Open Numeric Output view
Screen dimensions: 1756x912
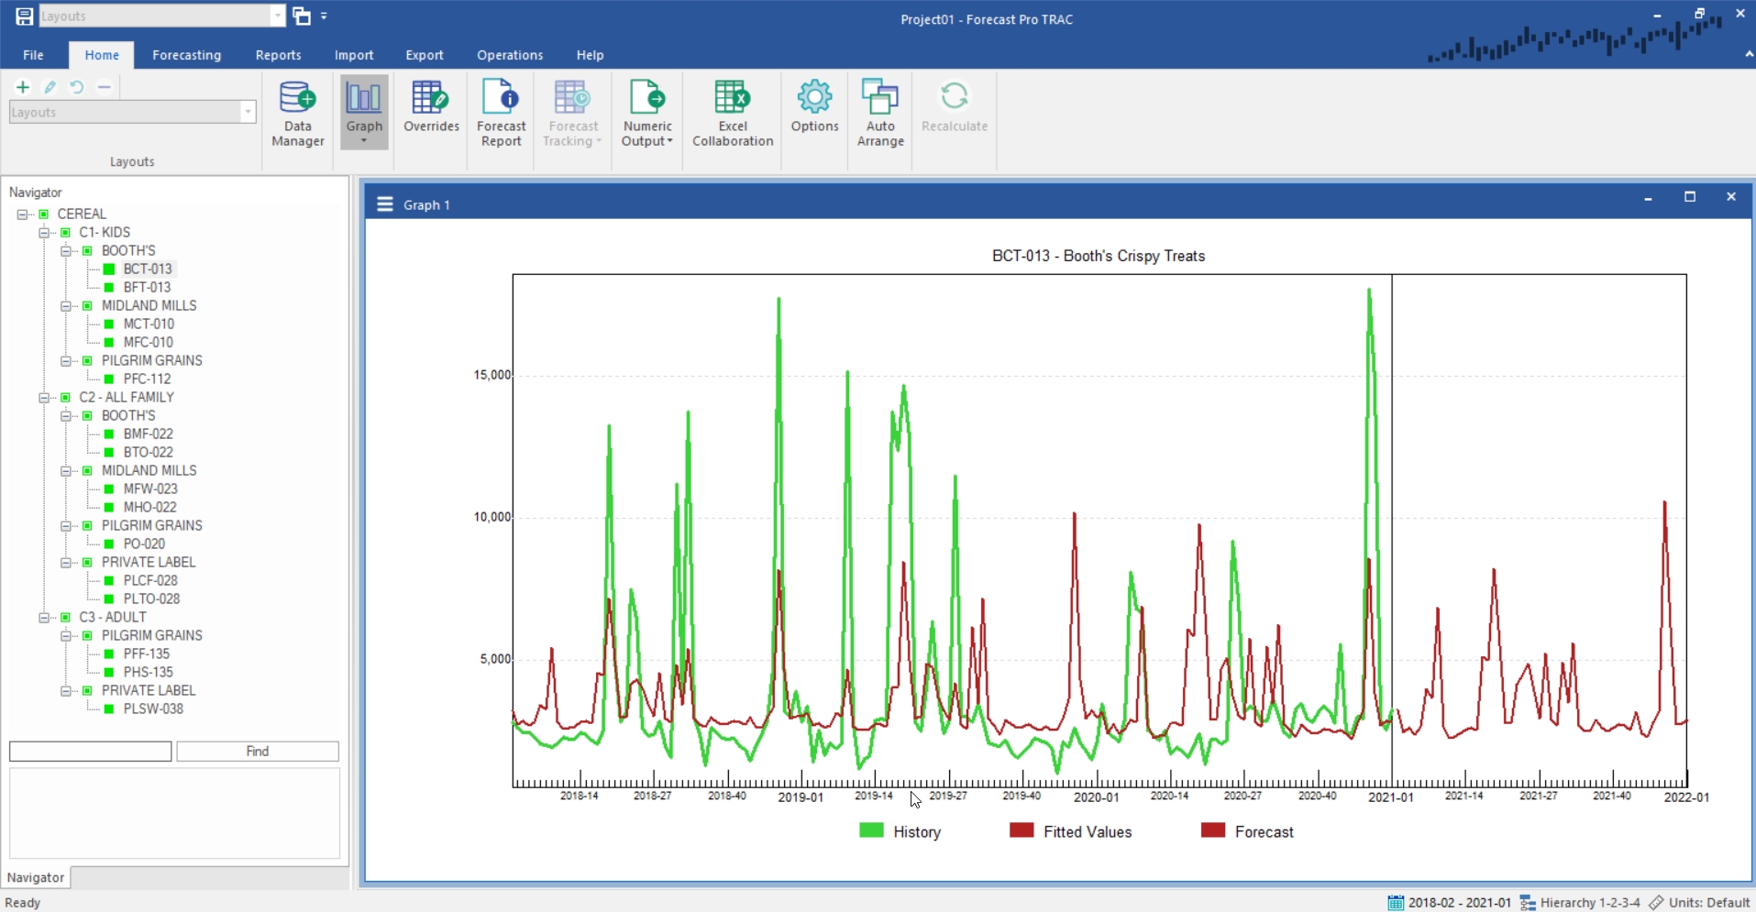coord(646,114)
